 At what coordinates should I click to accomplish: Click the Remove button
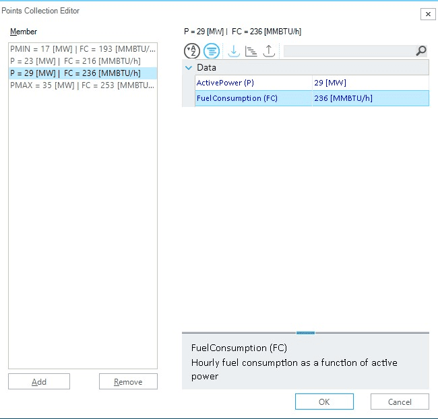[128, 381]
